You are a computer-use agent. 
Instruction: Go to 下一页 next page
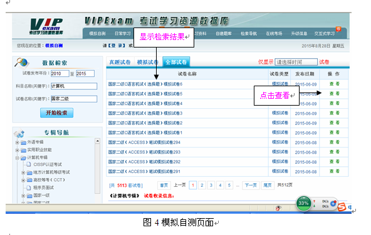pos(251,185)
